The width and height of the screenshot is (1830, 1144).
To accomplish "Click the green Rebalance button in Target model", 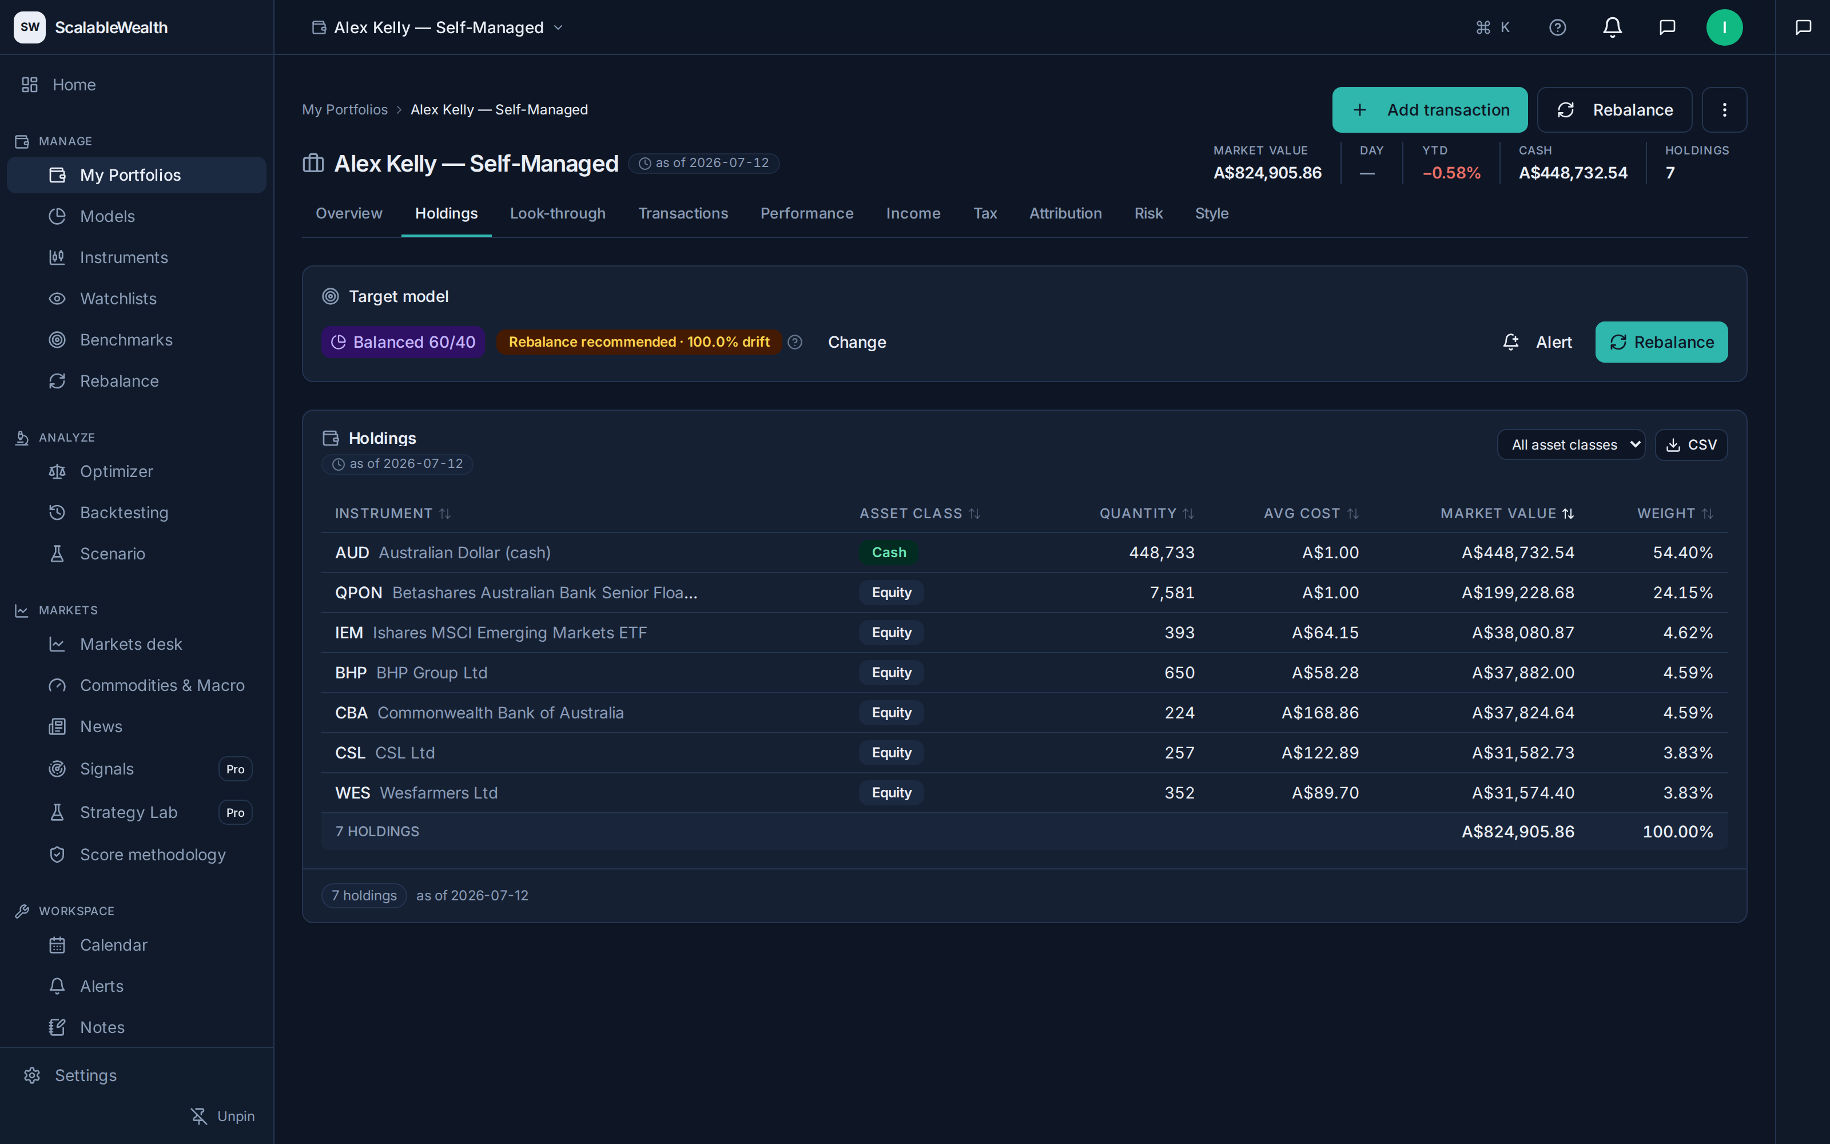I will pyautogui.click(x=1661, y=342).
